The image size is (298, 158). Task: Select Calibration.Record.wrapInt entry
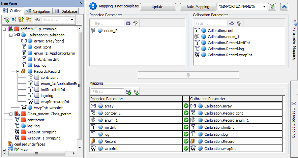[x=230, y=55]
